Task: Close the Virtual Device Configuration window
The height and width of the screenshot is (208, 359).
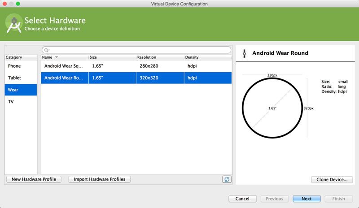Action: point(4,4)
